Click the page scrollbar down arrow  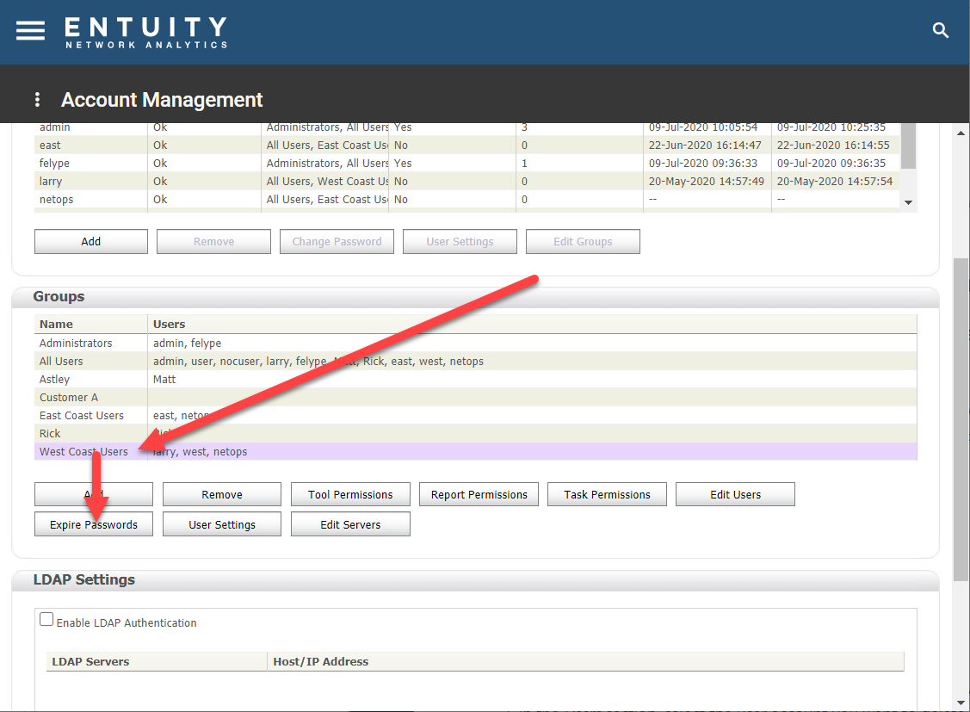click(961, 703)
